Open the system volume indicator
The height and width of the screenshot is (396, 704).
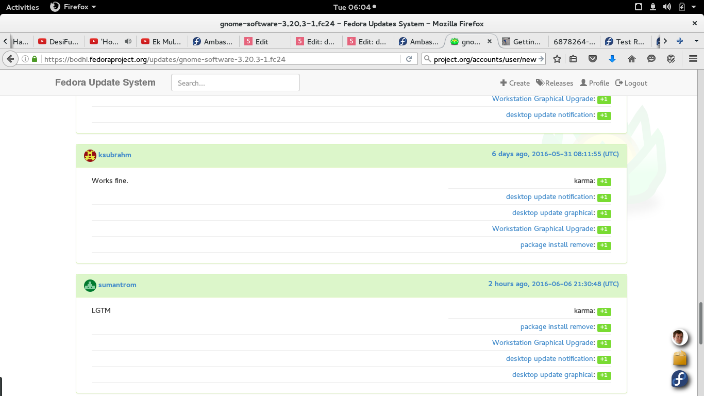pyautogui.click(x=667, y=7)
